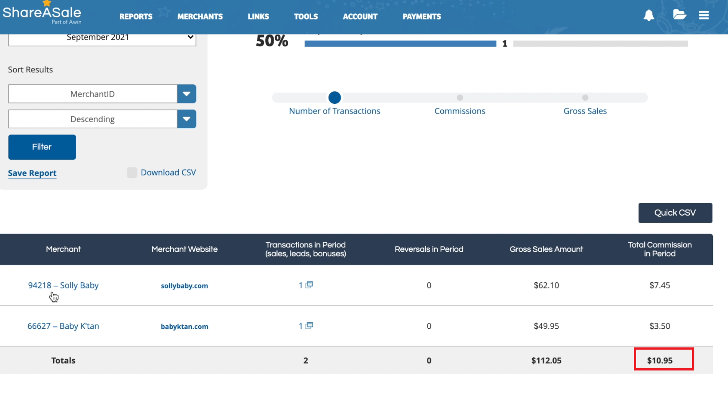Open the 66627 – Baby K'tan merchant link
The width and height of the screenshot is (728, 394).
pos(63,326)
